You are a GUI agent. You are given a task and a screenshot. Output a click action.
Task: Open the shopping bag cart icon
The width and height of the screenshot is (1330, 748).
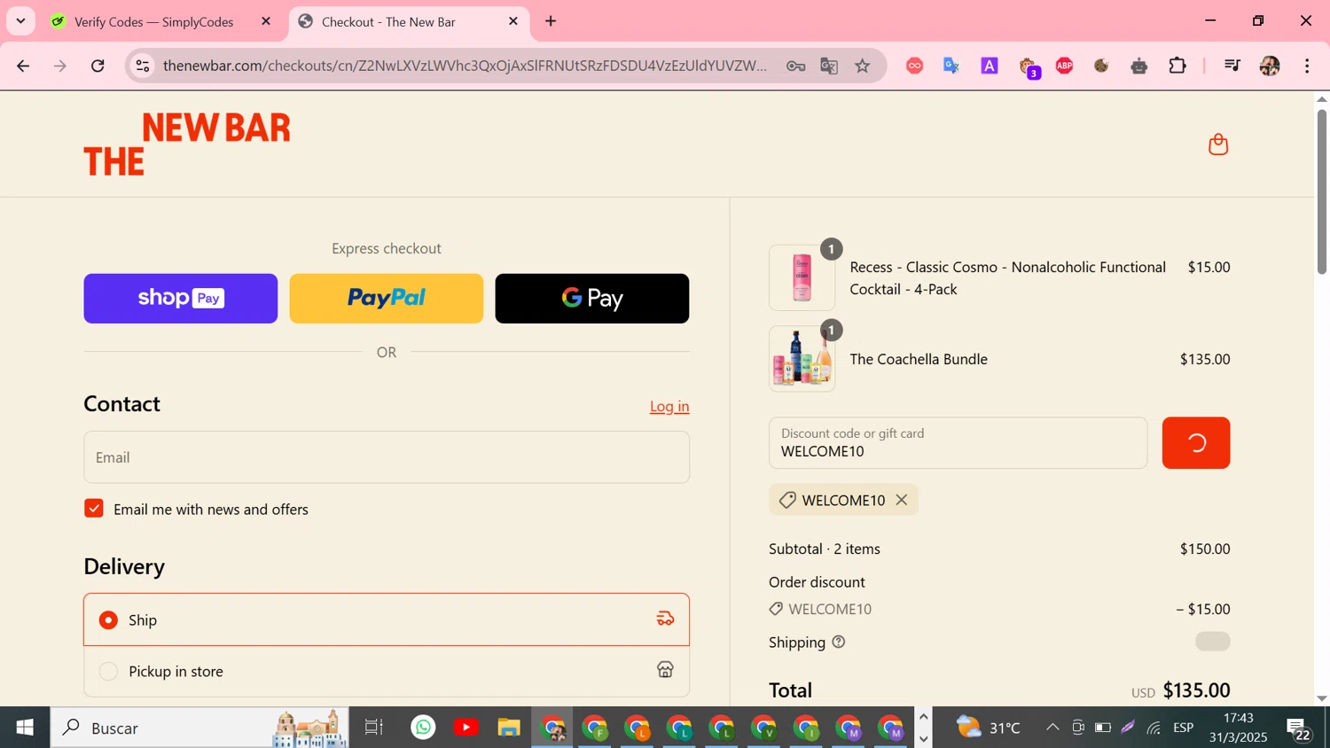[x=1218, y=144]
